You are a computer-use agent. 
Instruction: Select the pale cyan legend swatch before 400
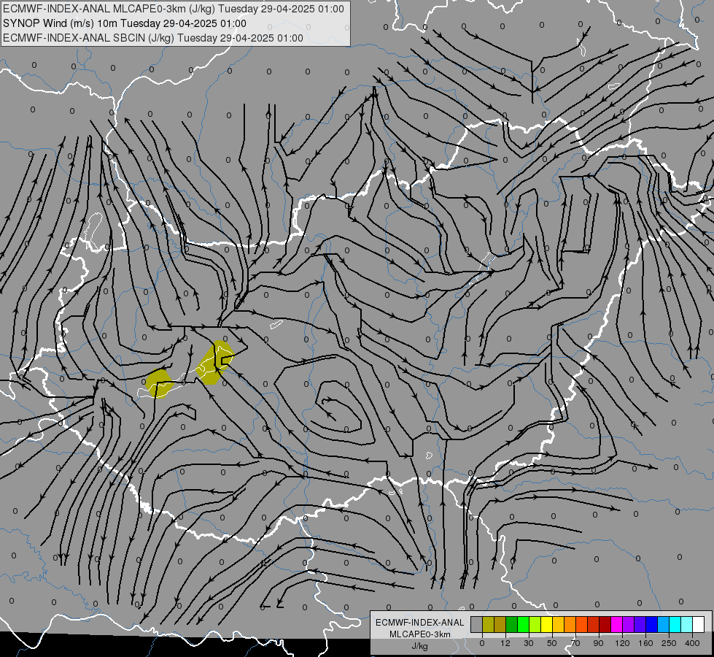coord(686,624)
